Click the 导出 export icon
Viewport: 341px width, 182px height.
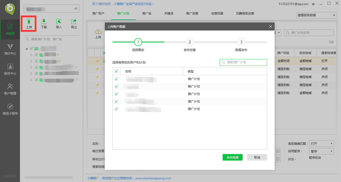coord(74,21)
